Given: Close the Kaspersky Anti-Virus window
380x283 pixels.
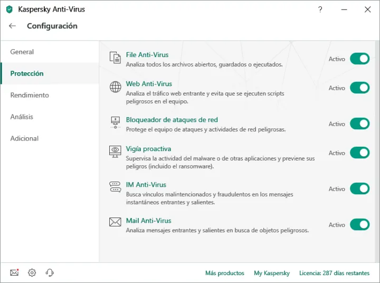Looking at the screenshot, I should coord(368,10).
